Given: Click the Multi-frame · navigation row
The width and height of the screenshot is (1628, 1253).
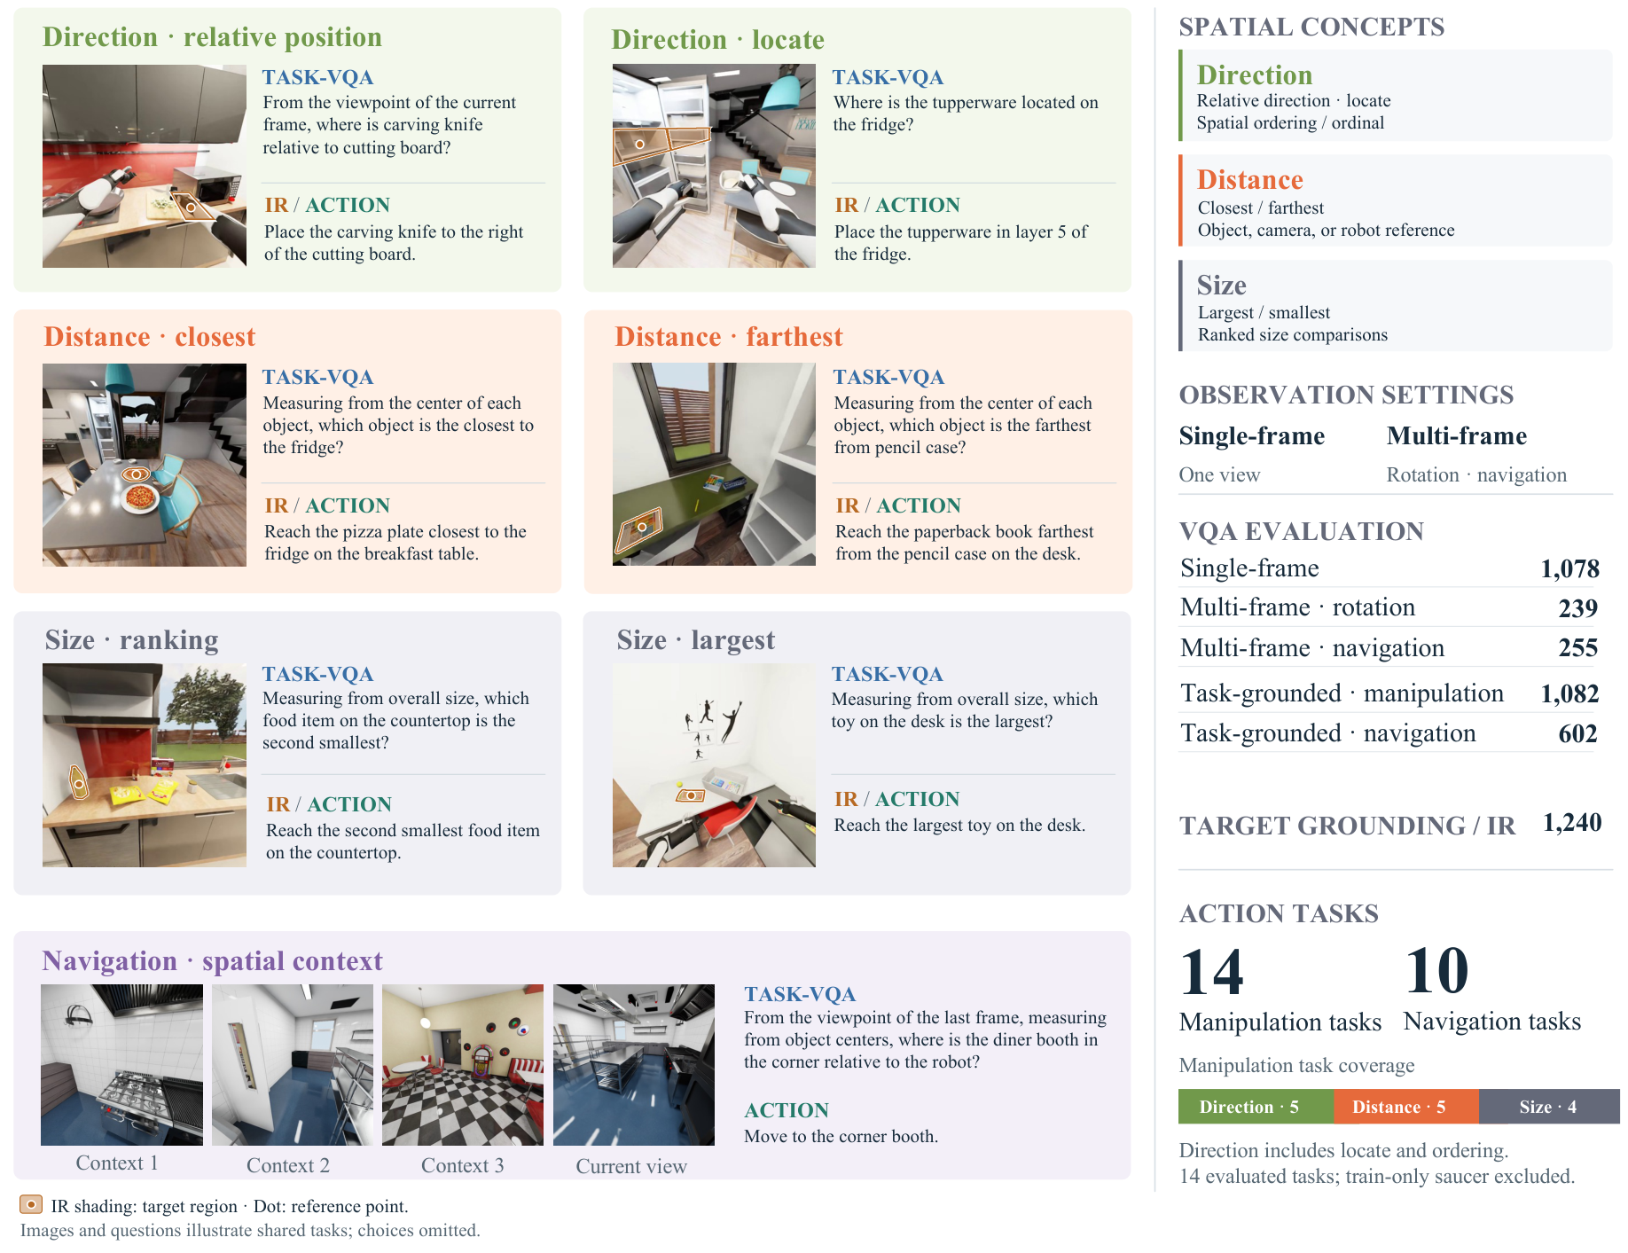Looking at the screenshot, I should pos(1389,648).
